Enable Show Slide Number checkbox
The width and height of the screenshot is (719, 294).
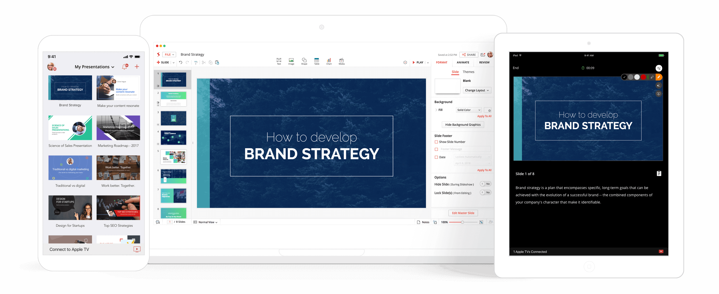[436, 142]
